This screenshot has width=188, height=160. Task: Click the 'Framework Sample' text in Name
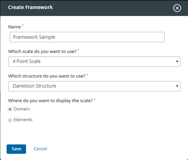(x=34, y=37)
